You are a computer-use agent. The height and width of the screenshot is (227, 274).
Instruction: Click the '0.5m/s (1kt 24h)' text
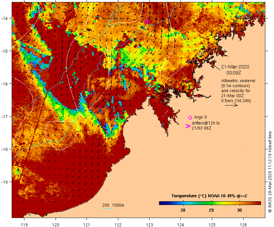236,101
